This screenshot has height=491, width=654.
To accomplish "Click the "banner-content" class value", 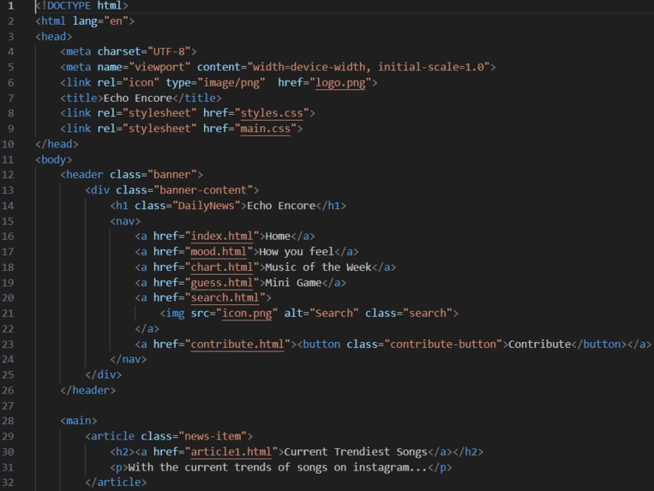I will click(203, 190).
